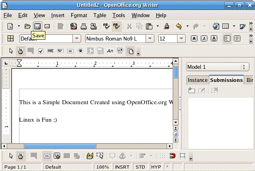Open the Format menu

click(x=79, y=16)
